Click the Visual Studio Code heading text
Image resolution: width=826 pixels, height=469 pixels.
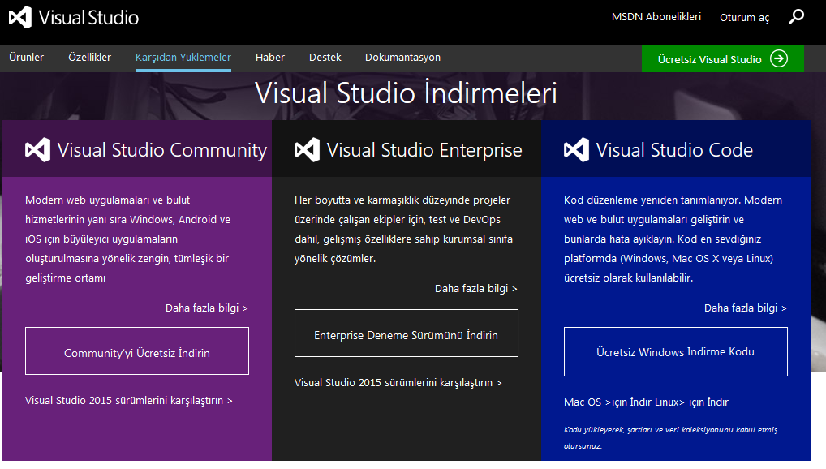click(674, 150)
